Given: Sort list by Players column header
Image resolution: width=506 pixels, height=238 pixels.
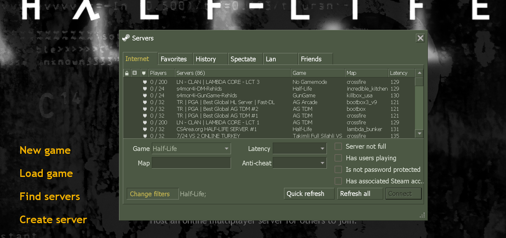Looking at the screenshot, I should pyautogui.click(x=161, y=73).
